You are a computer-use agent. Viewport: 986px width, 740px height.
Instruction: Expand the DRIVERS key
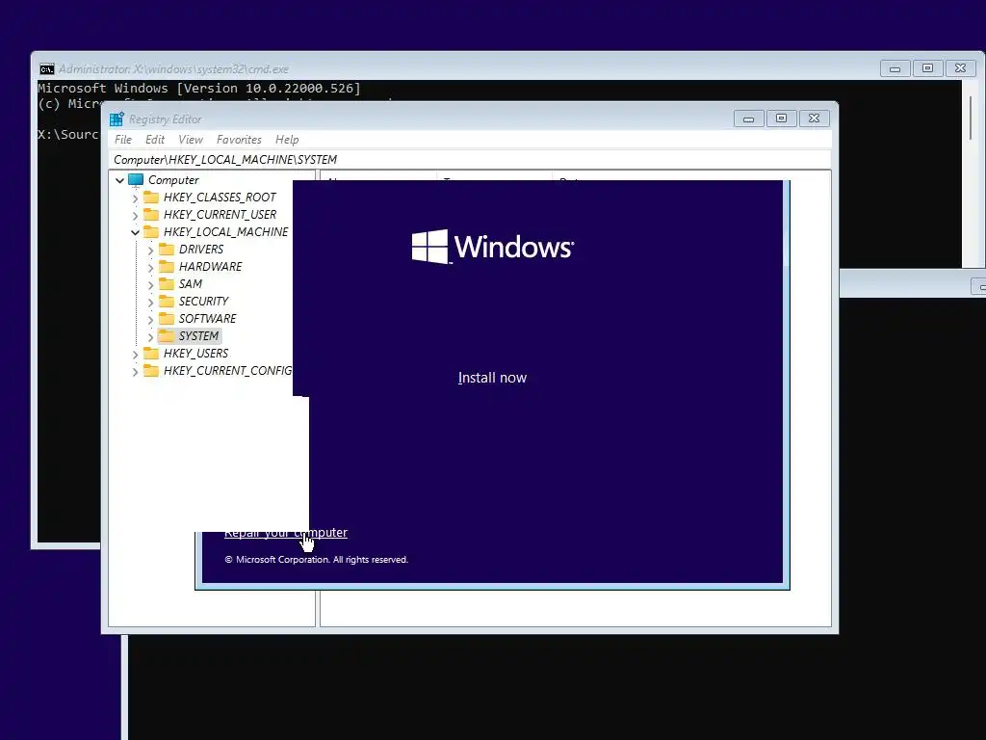150,250
